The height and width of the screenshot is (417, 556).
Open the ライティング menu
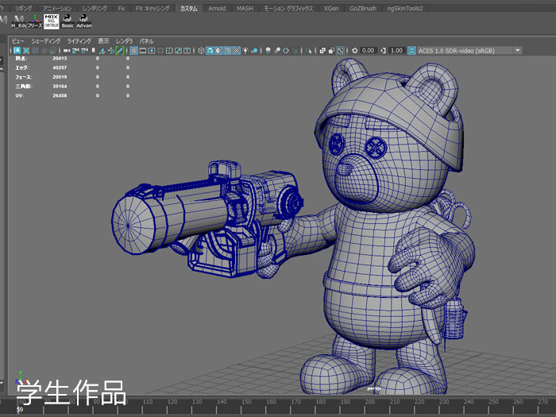[x=79, y=40]
